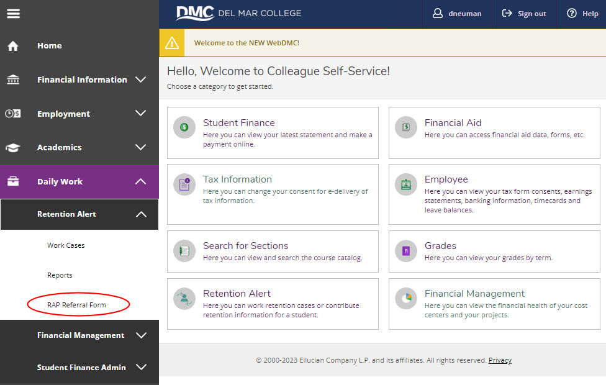The width and height of the screenshot is (606, 385).
Task: Click the 'work retention cases' description text
Action: click(x=281, y=310)
